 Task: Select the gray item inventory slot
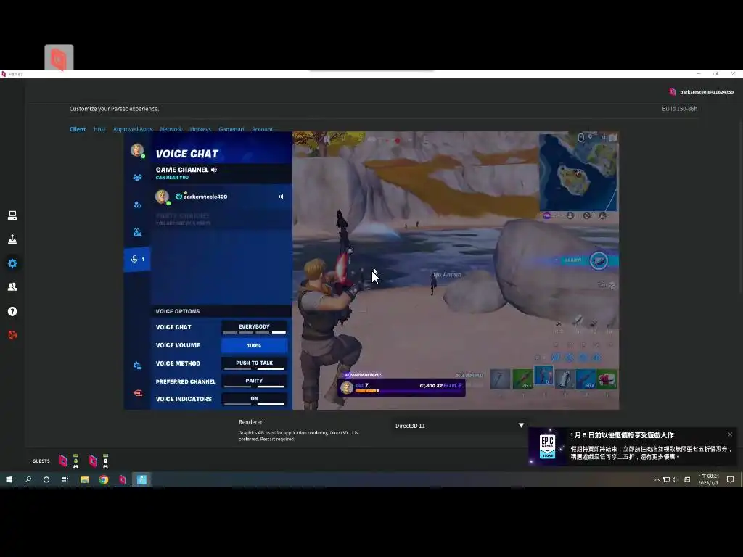[x=565, y=379]
